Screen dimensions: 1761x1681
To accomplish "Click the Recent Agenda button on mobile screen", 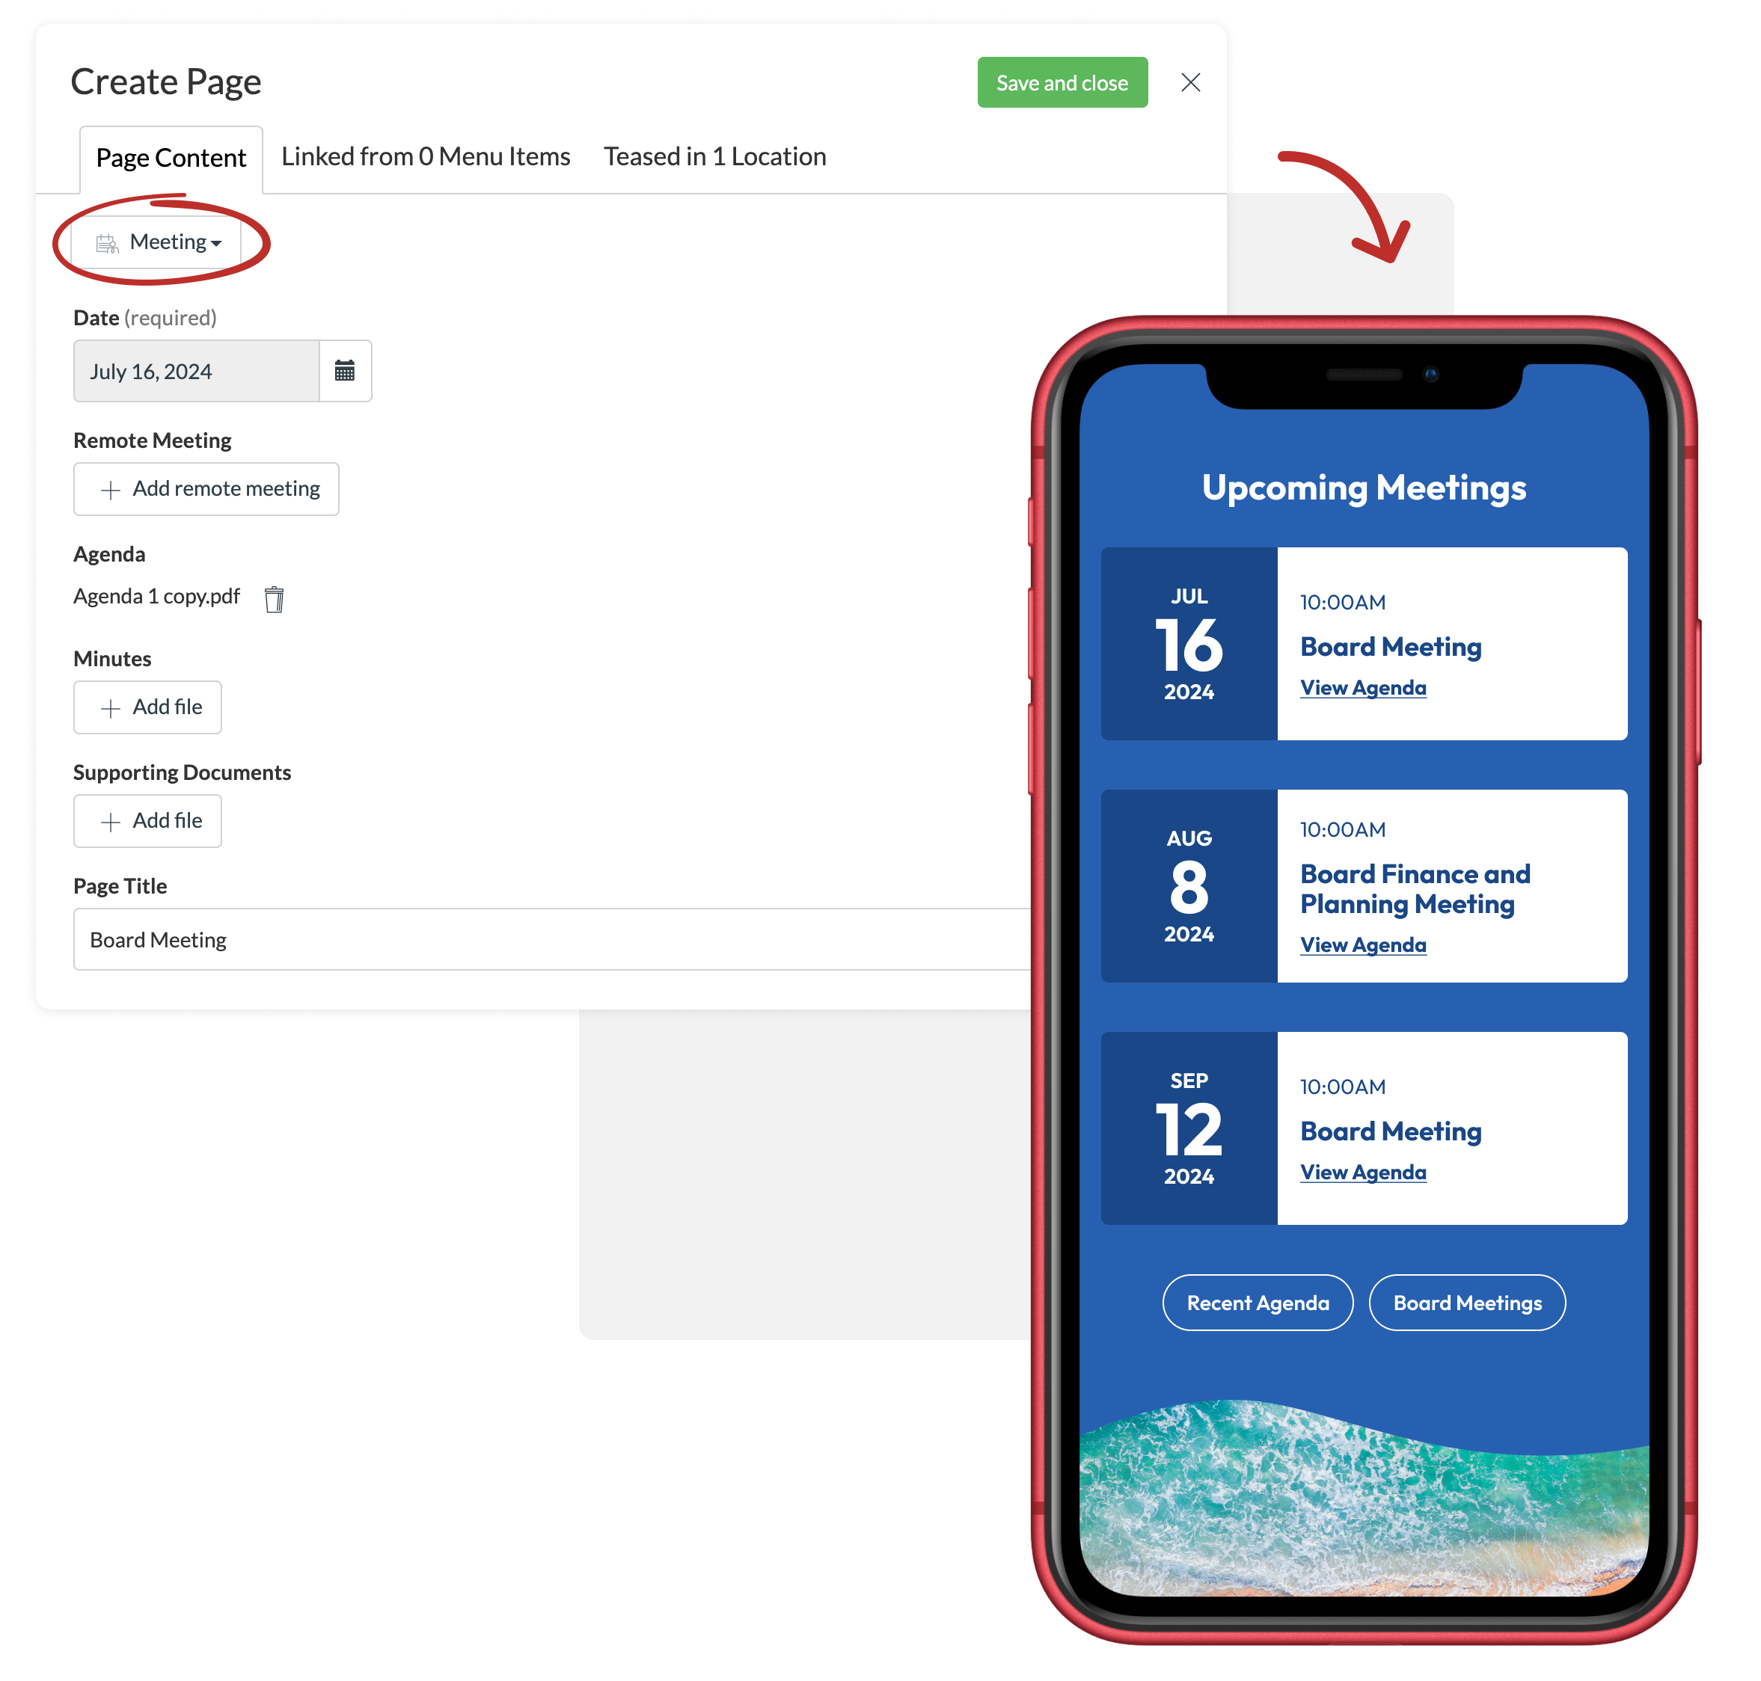I will 1258,1303.
